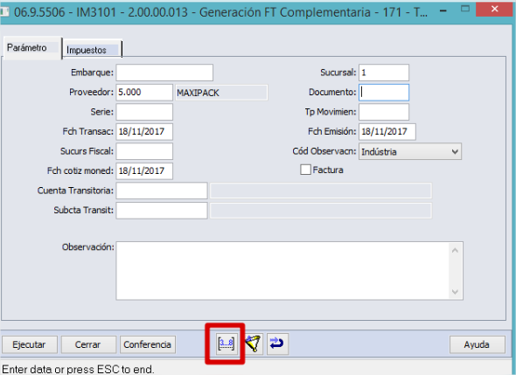
Task: Click the Proveedor code field showing 5.000
Action: [144, 93]
